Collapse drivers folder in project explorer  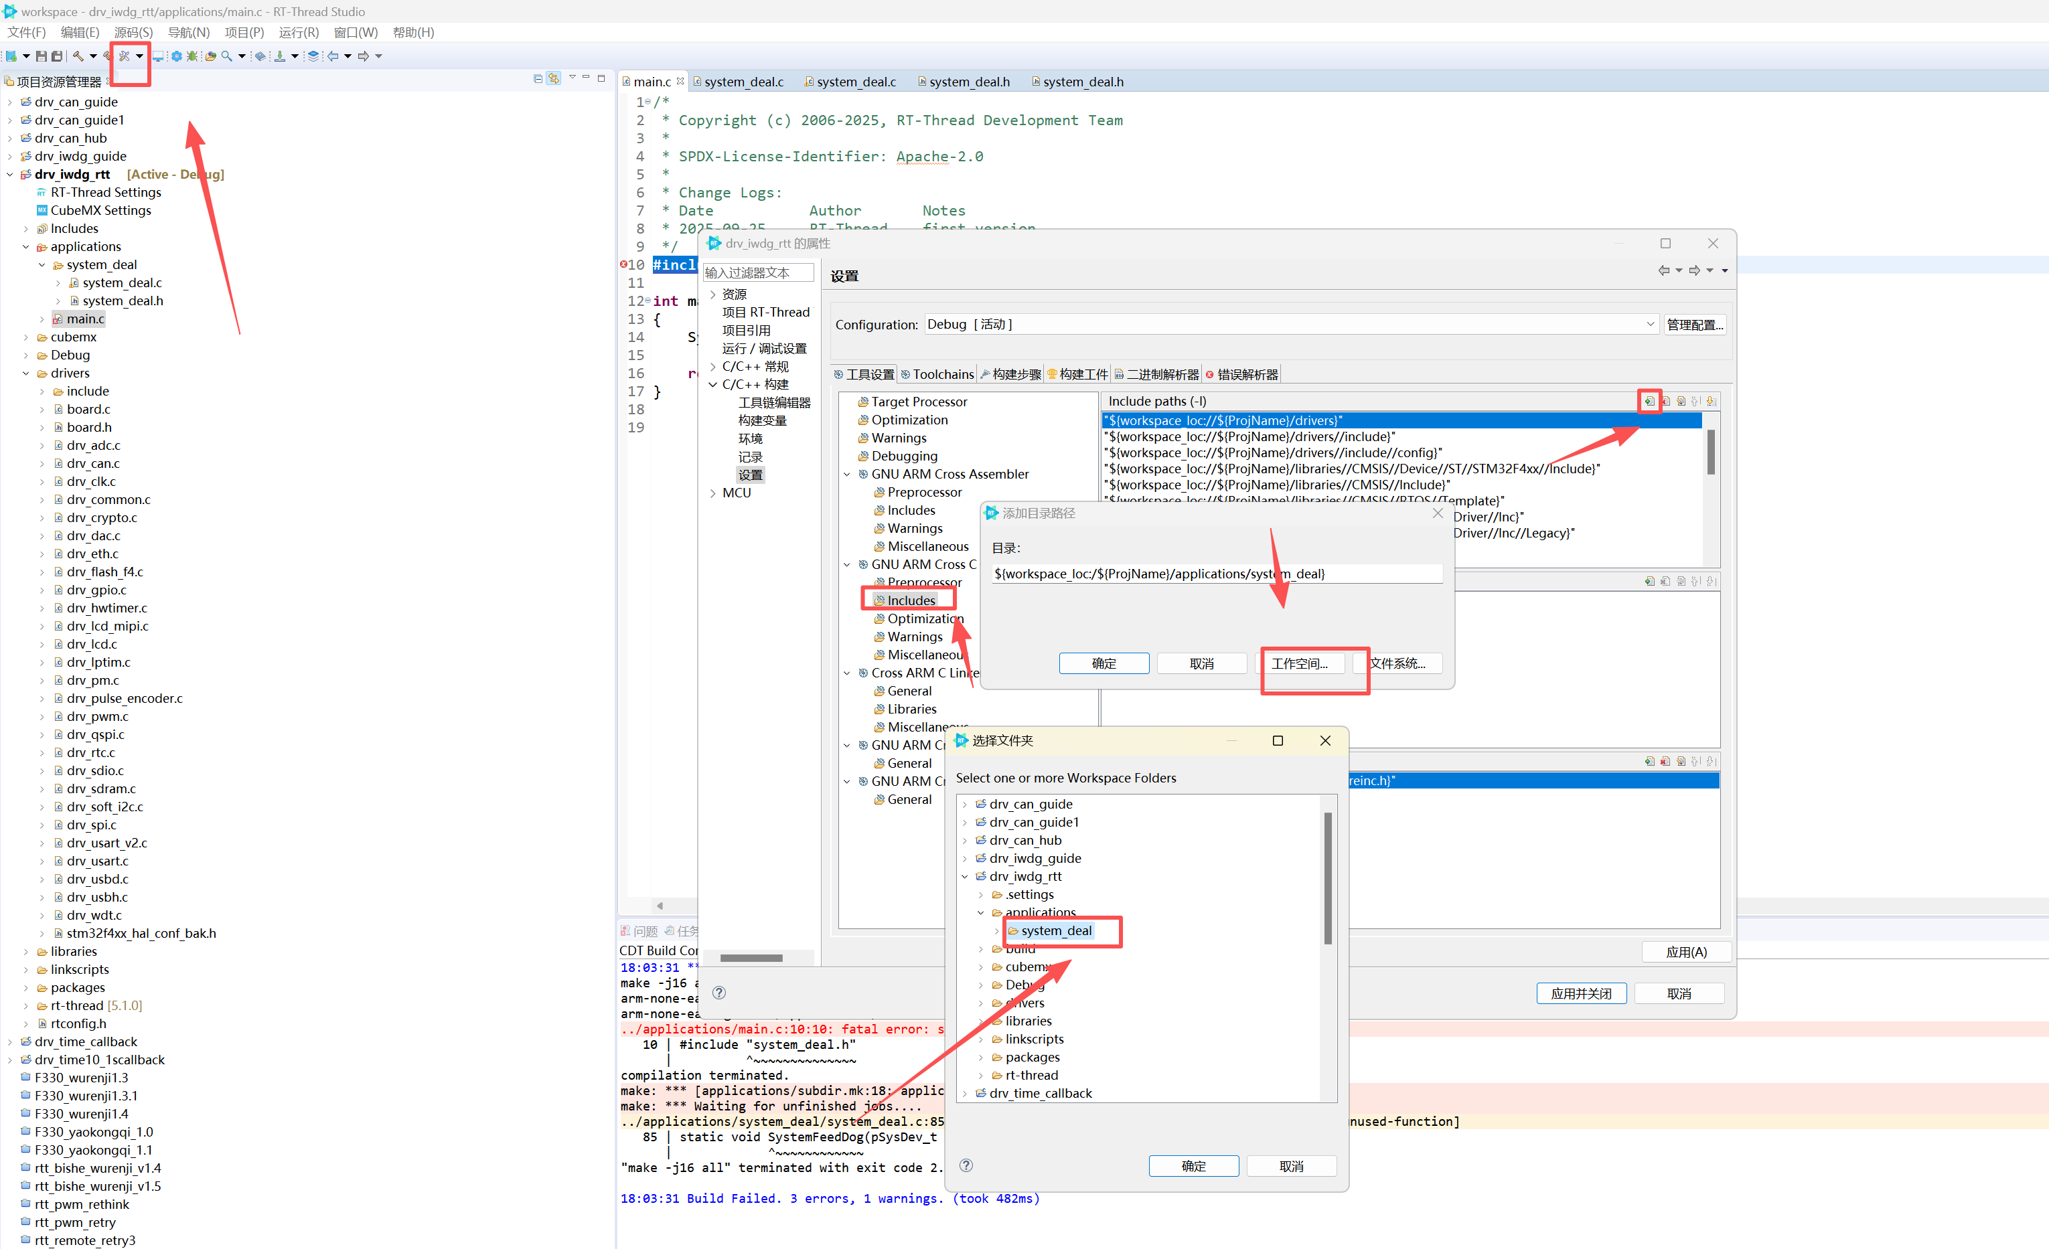coord(25,373)
